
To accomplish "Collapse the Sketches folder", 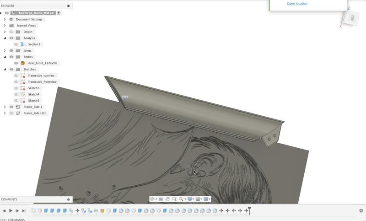I will pyautogui.click(x=5, y=69).
